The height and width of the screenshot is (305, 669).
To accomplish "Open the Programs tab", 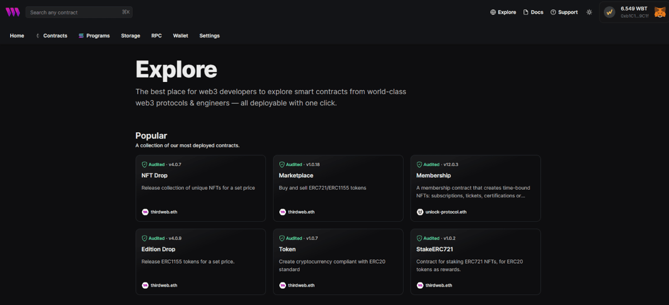I will [98, 36].
